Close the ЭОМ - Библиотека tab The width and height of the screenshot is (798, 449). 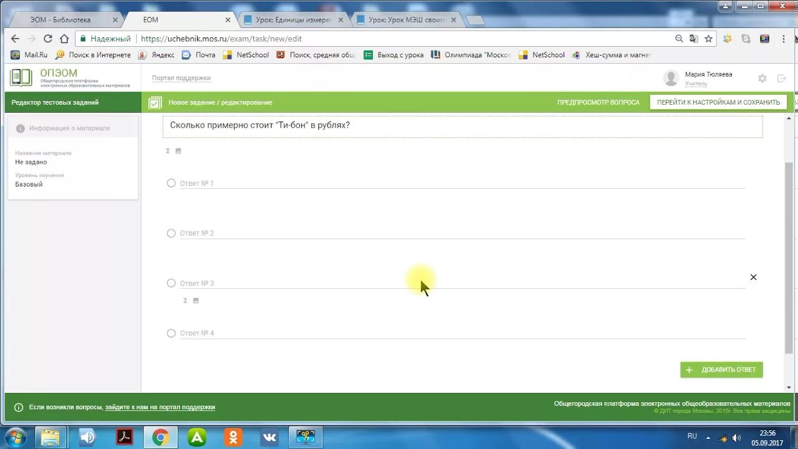115,20
